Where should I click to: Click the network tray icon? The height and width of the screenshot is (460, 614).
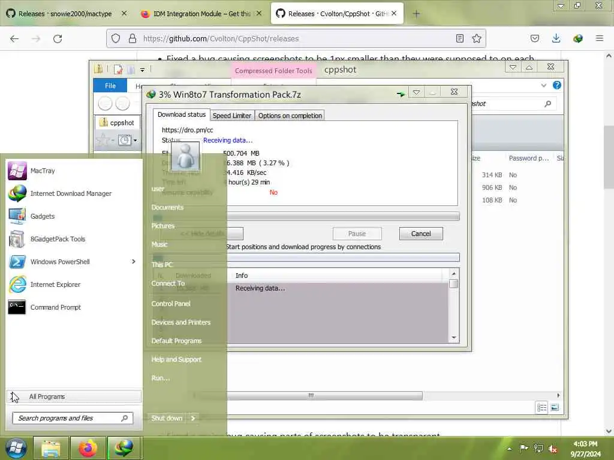tap(538, 449)
